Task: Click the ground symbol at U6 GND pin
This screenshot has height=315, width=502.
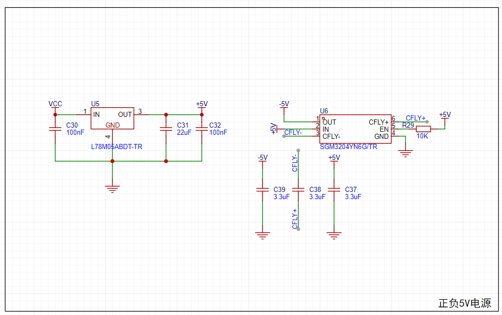Action: 405,153
